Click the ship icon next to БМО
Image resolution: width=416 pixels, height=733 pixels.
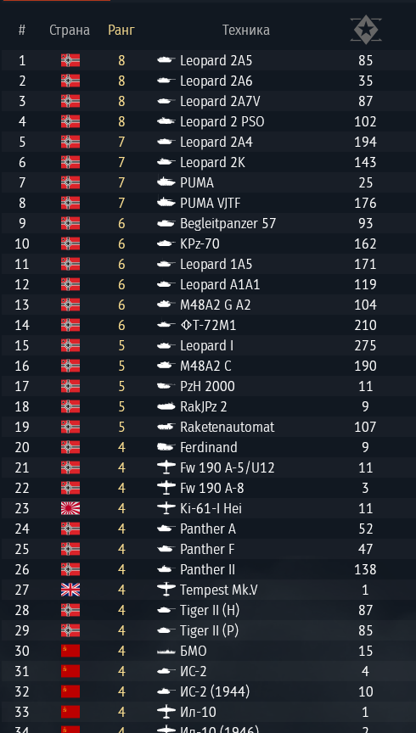pos(166,652)
